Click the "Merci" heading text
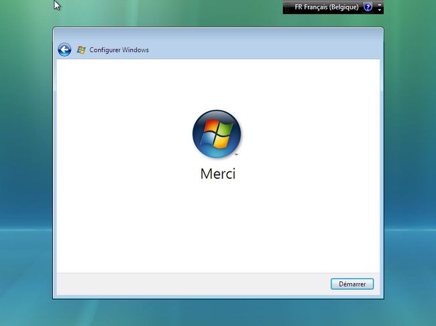The width and height of the screenshot is (436, 326). [218, 173]
